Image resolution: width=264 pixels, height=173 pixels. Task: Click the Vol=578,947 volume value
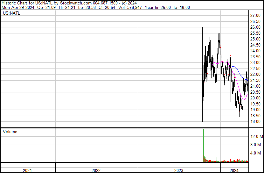130,8
